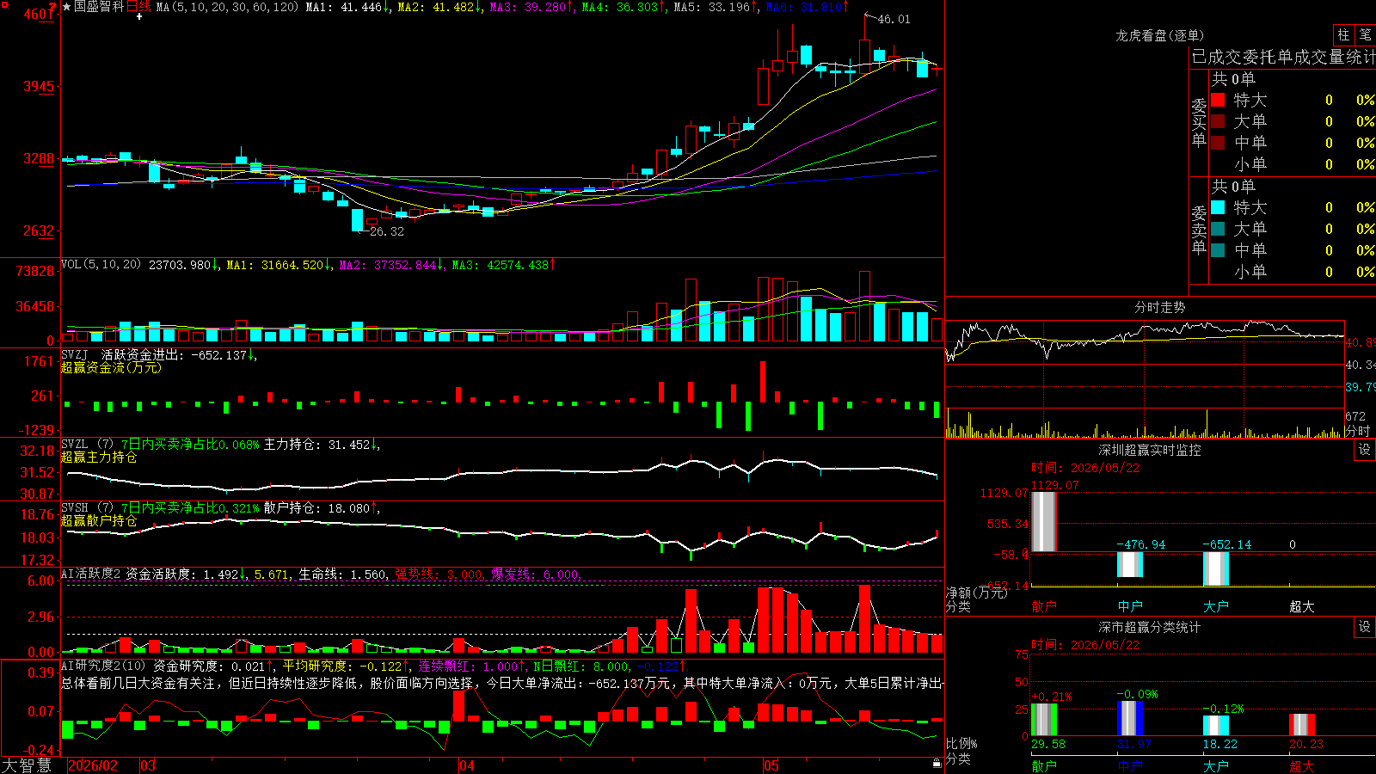
Task: Open 设 settings for 深圳超赢实时监控
Action: [1365, 450]
